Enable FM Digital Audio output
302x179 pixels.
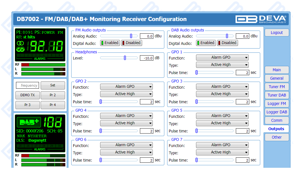coord(110,43)
